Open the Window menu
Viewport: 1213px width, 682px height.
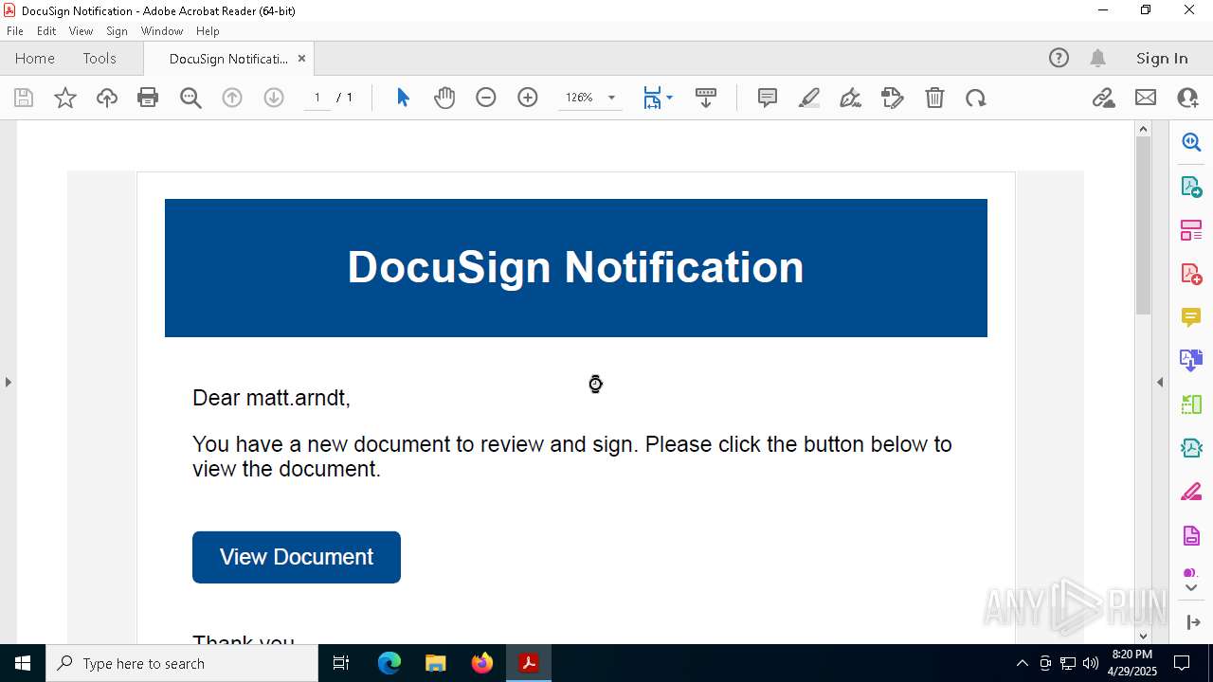click(x=162, y=31)
